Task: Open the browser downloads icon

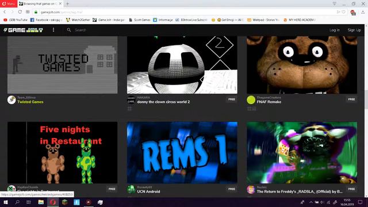Action: [363, 12]
